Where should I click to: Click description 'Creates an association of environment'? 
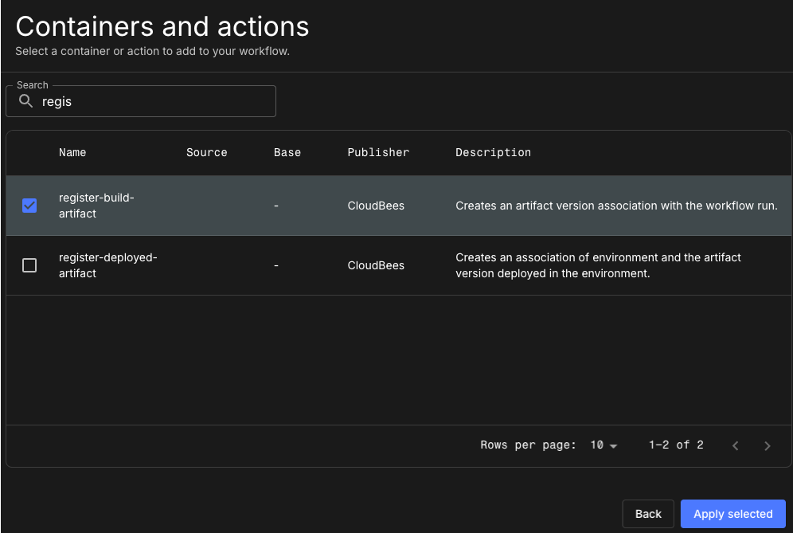[598, 265]
